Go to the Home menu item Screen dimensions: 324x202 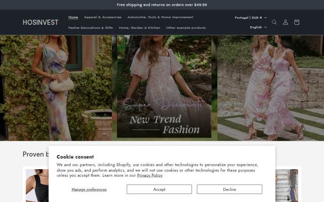(x=73, y=17)
